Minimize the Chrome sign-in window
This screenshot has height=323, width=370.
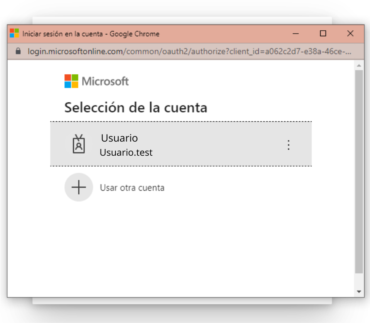pos(296,34)
